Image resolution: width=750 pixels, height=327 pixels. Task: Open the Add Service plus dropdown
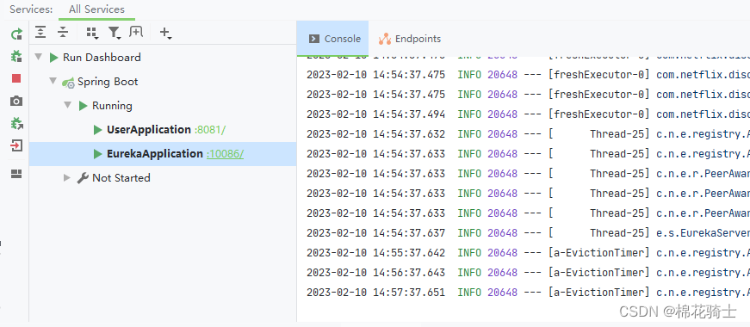pos(165,33)
